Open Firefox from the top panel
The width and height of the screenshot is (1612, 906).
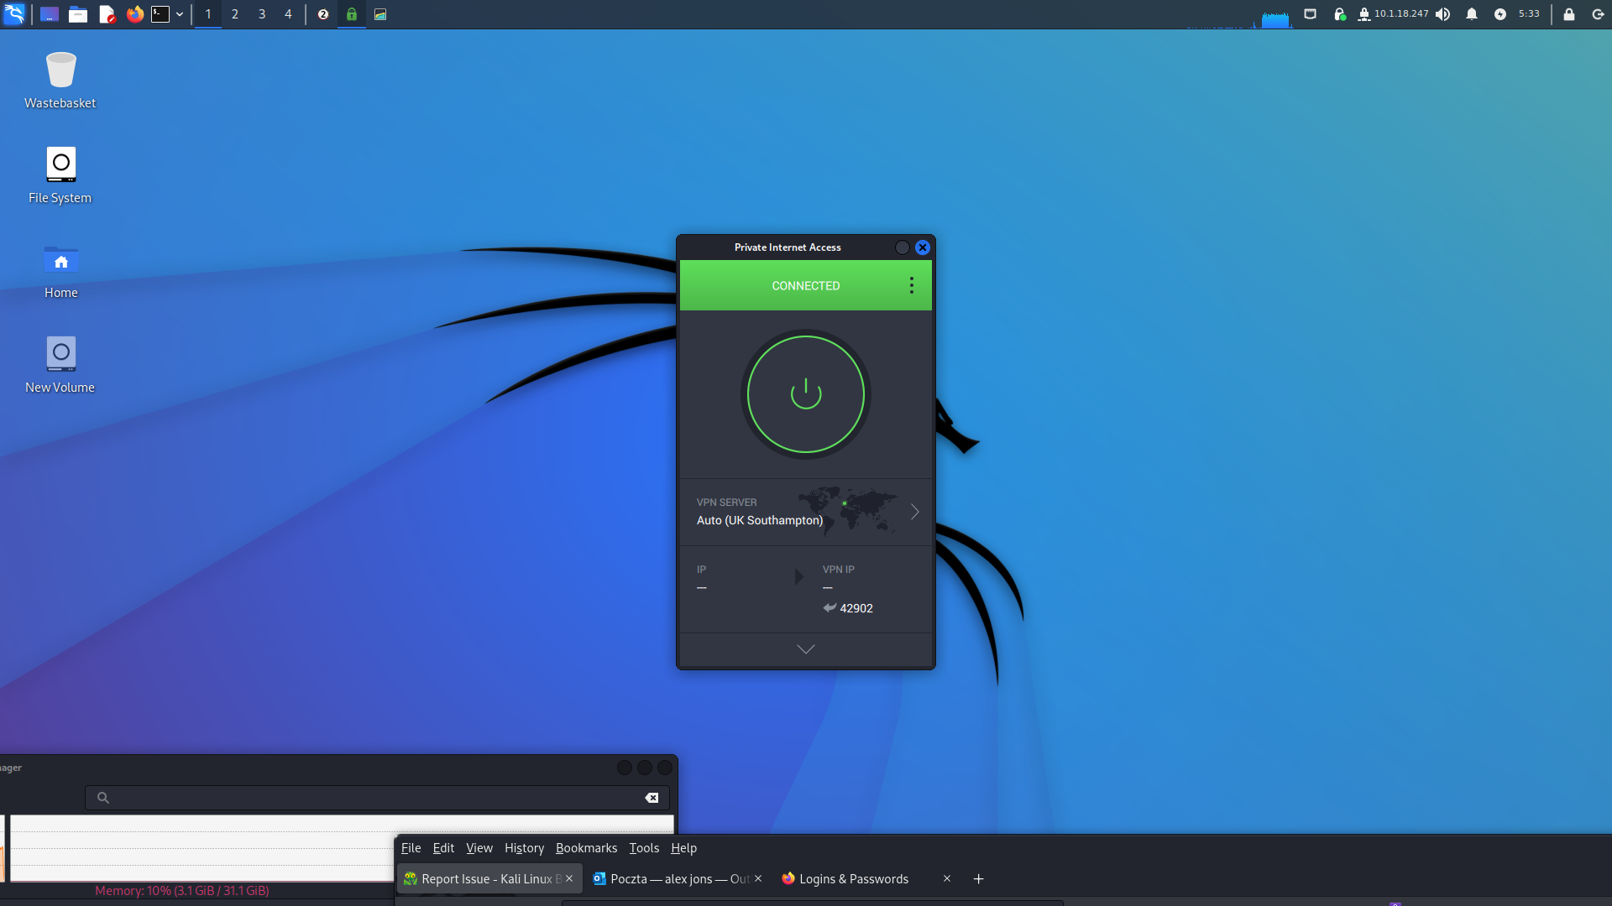(134, 14)
